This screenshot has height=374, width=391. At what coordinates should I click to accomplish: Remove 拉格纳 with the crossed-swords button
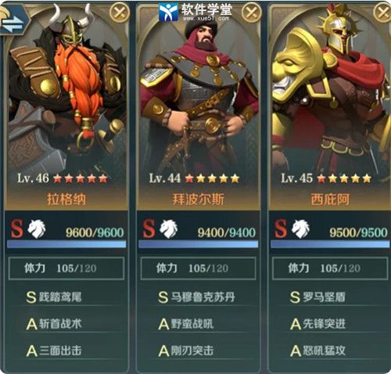point(120,12)
